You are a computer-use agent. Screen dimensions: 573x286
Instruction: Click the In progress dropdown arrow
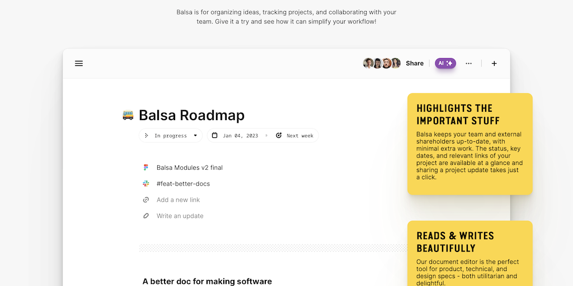point(195,135)
